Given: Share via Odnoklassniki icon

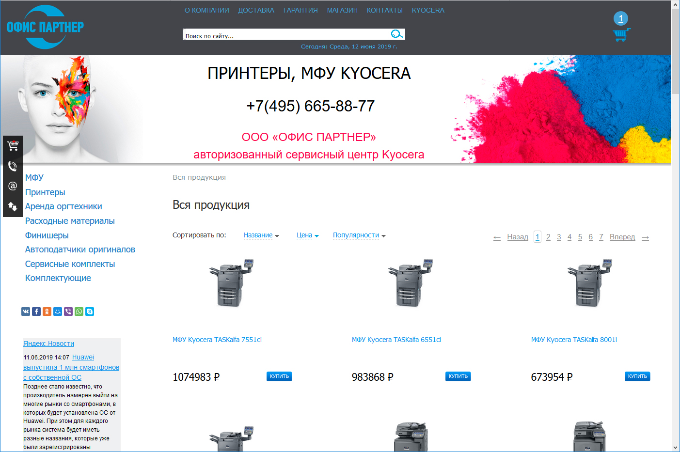Looking at the screenshot, I should 47,312.
